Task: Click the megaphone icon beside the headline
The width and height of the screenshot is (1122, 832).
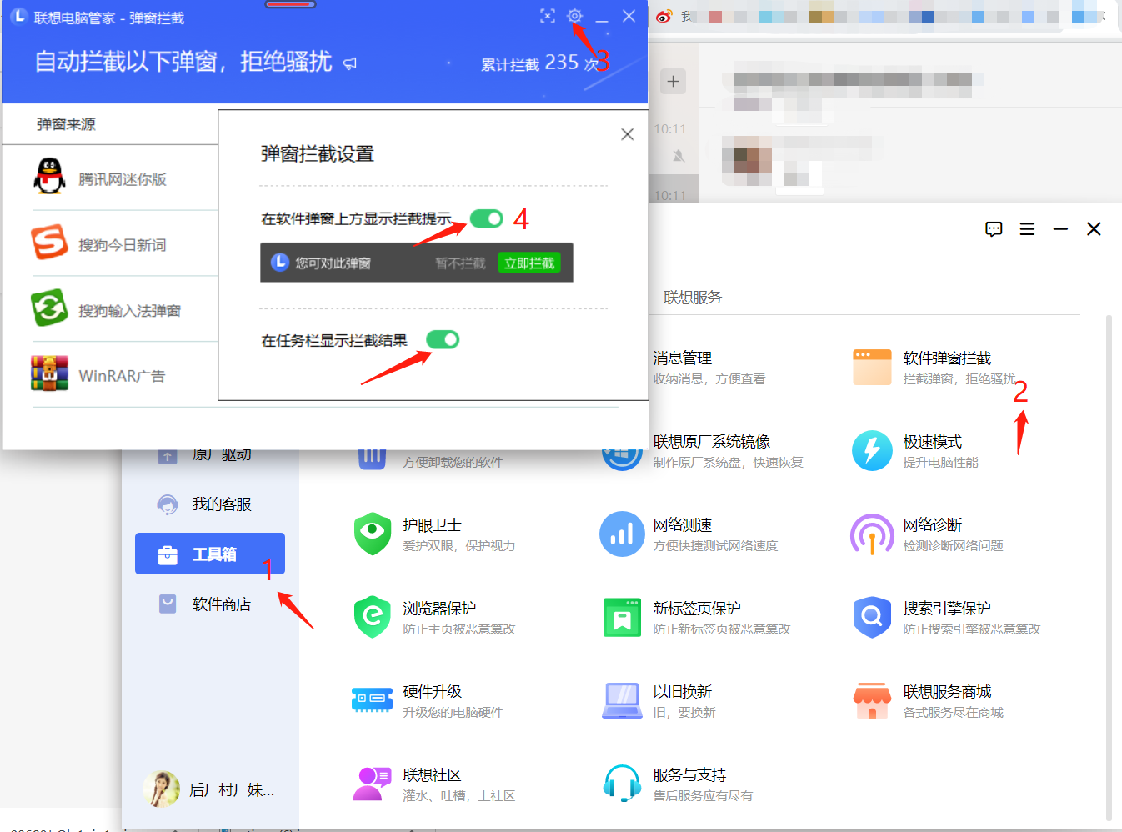Action: (350, 63)
